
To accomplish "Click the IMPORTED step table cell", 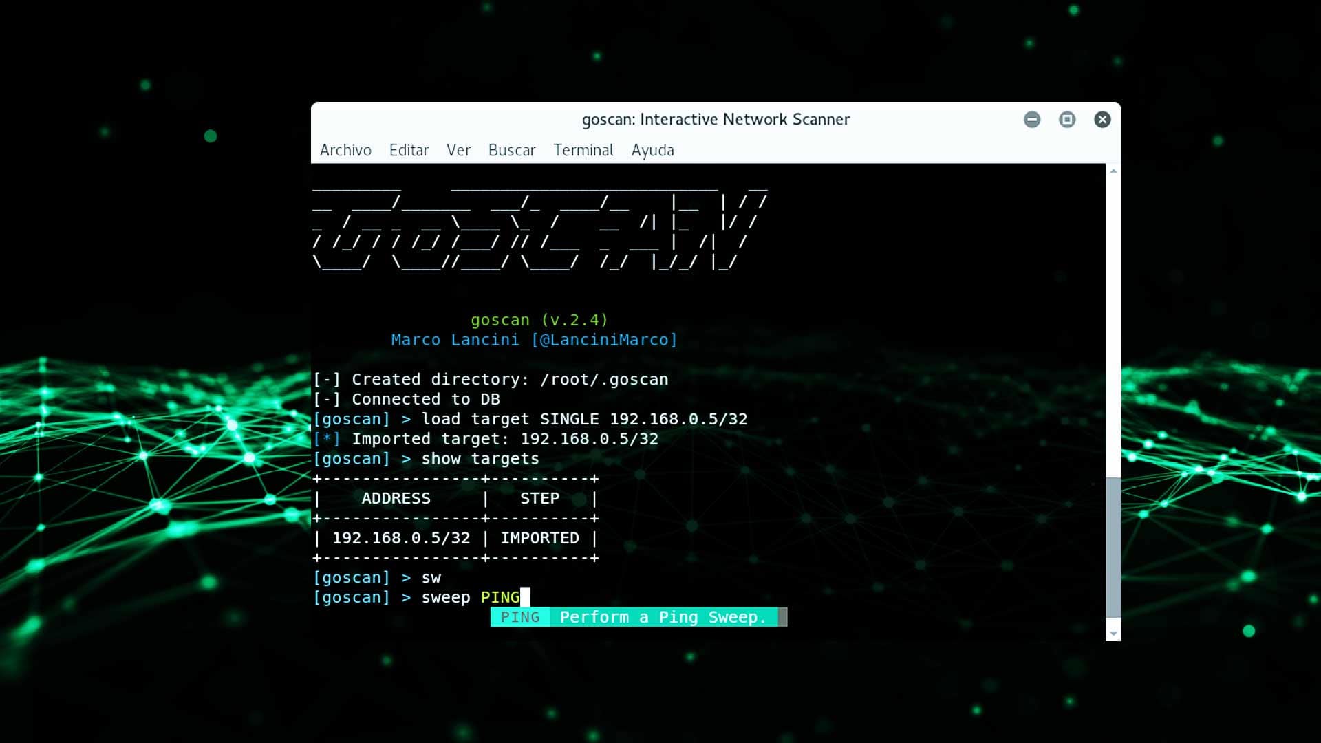I will (x=539, y=538).
